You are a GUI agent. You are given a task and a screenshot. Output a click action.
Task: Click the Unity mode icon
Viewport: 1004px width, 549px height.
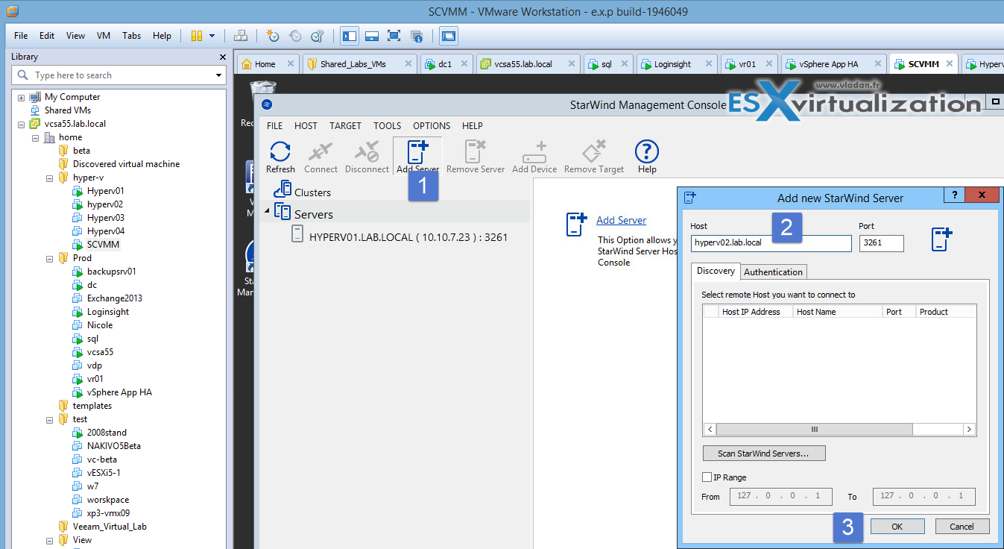[x=417, y=35]
